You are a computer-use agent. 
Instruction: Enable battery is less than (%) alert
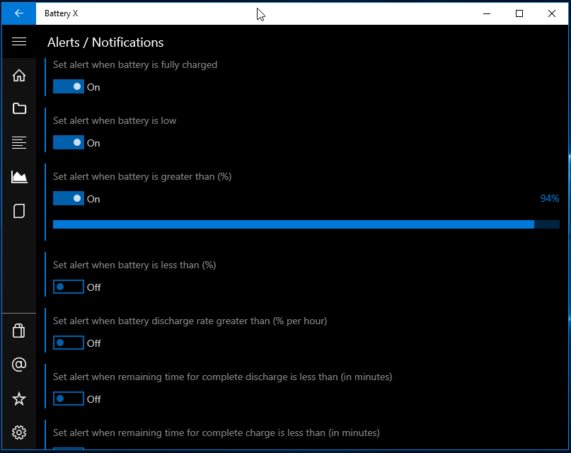(x=69, y=287)
